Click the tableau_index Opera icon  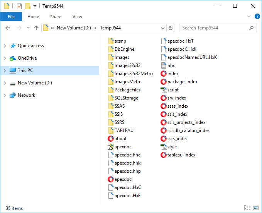(164, 155)
